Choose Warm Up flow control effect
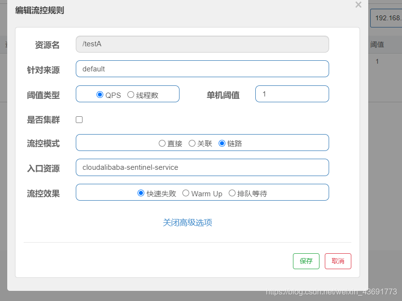 [x=186, y=193]
